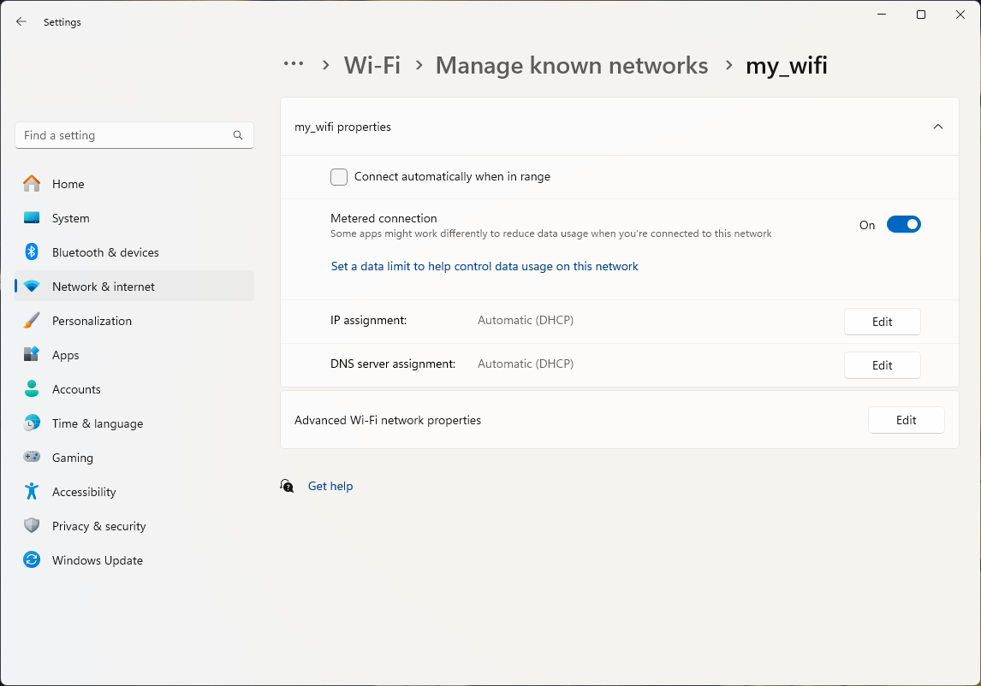The width and height of the screenshot is (981, 686).
Task: Go to Wi-Fi in the breadcrumb
Action: click(372, 65)
